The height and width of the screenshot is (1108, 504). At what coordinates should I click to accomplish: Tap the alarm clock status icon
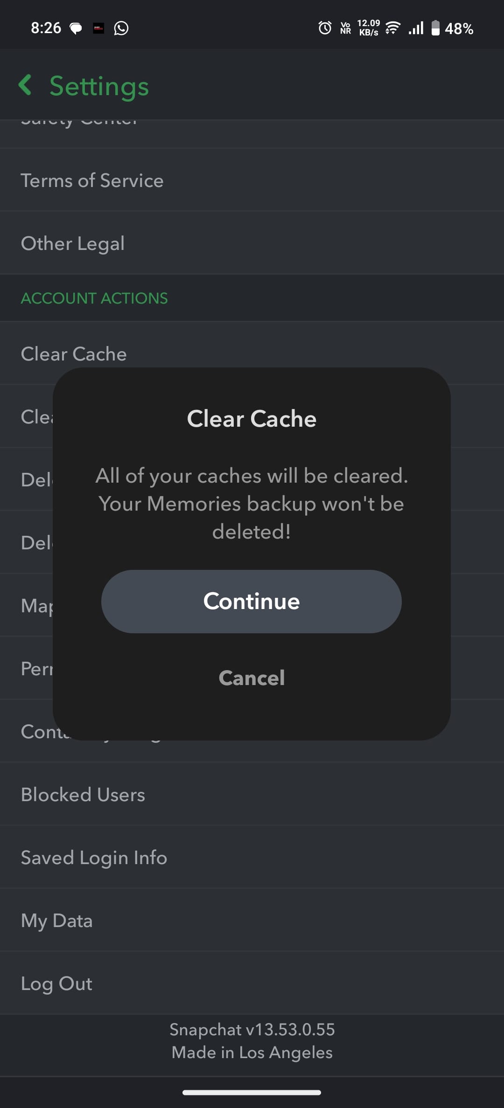(325, 28)
